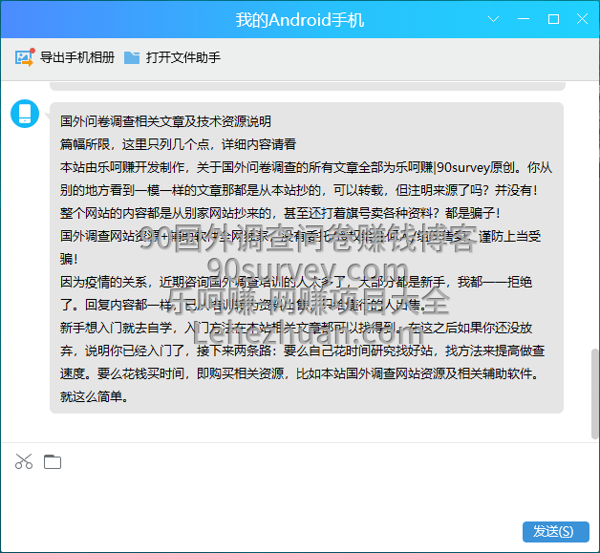Click the export phone album icon
The height and width of the screenshot is (553, 600).
click(25, 57)
